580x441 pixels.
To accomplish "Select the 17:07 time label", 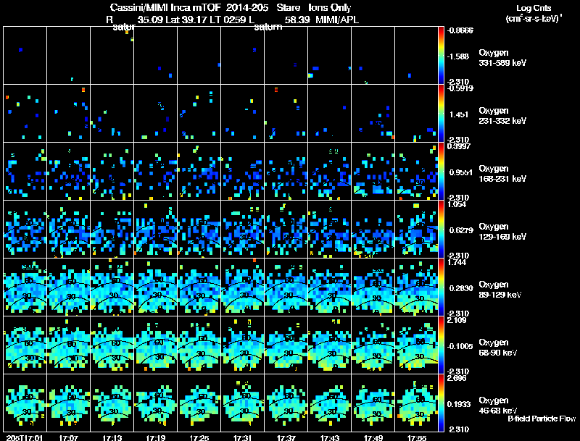I will click(69, 437).
